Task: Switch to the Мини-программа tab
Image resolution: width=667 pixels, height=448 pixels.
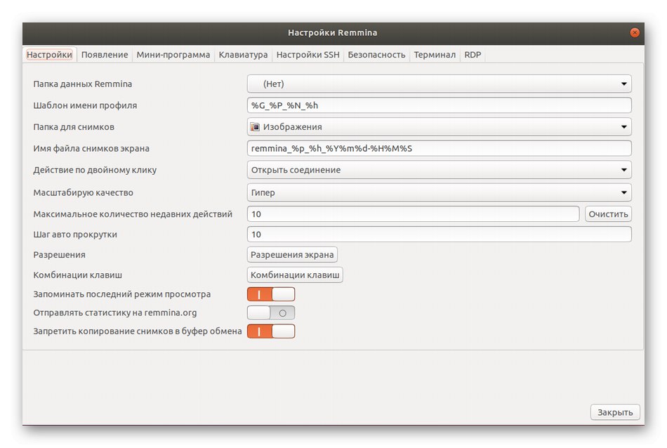Action: [x=173, y=55]
